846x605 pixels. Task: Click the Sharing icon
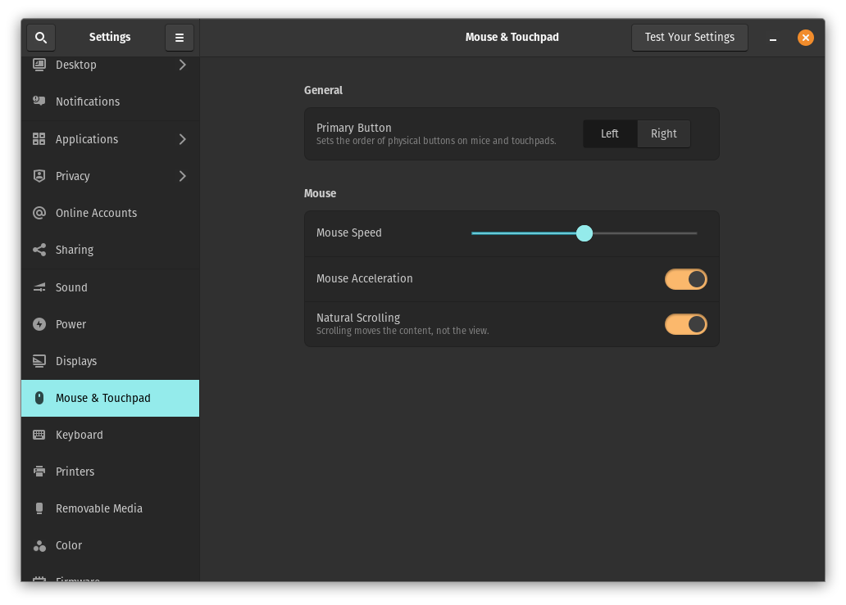(x=39, y=250)
